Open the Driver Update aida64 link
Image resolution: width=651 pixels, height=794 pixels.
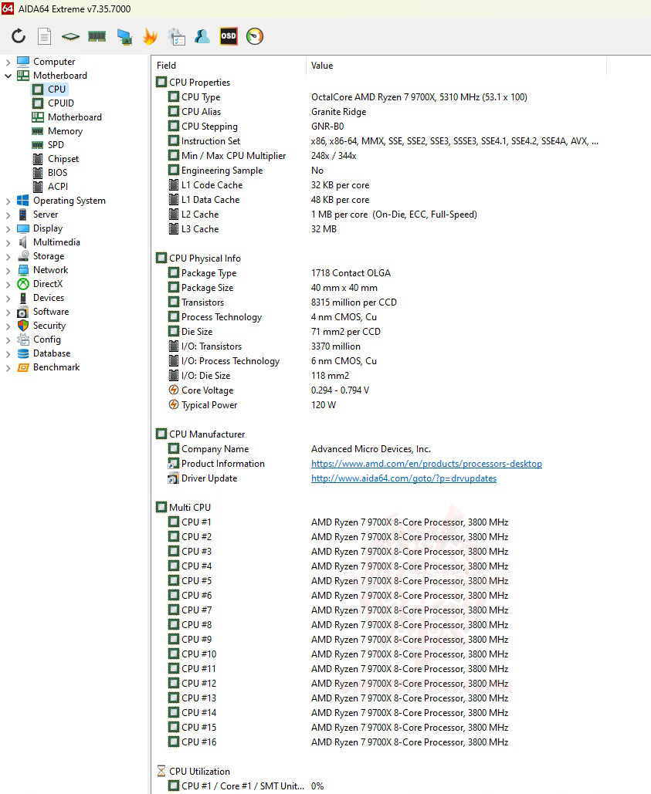click(x=404, y=478)
